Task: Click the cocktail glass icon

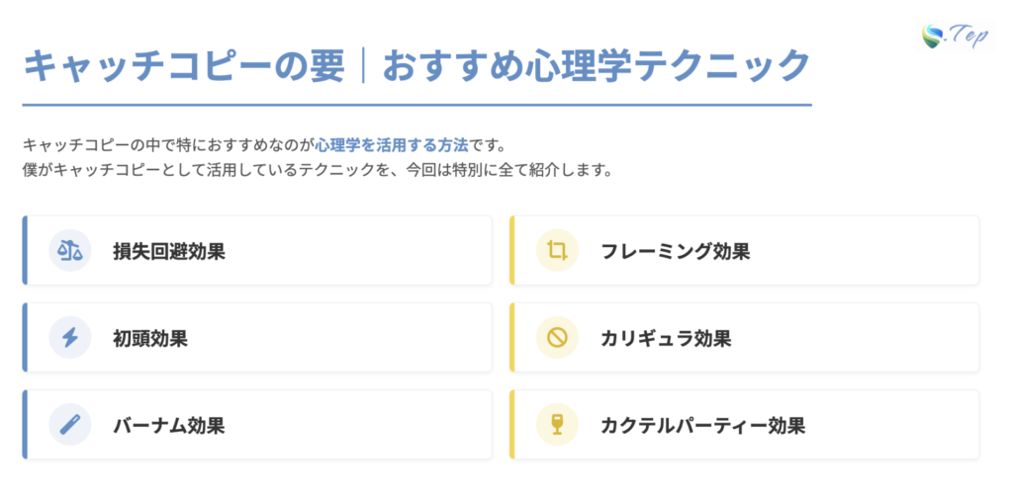Action: coord(557,425)
